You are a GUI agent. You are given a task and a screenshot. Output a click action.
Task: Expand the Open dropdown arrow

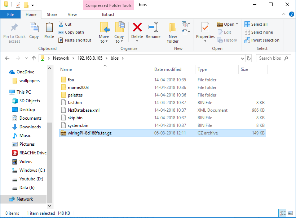click(x=237, y=24)
